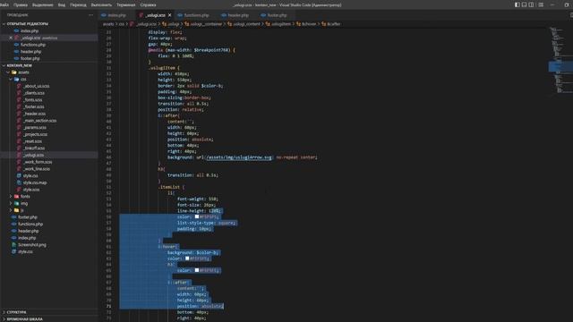This screenshot has height=322, width=573.
Task: Click color swatch on line 65
Action: pos(197,270)
